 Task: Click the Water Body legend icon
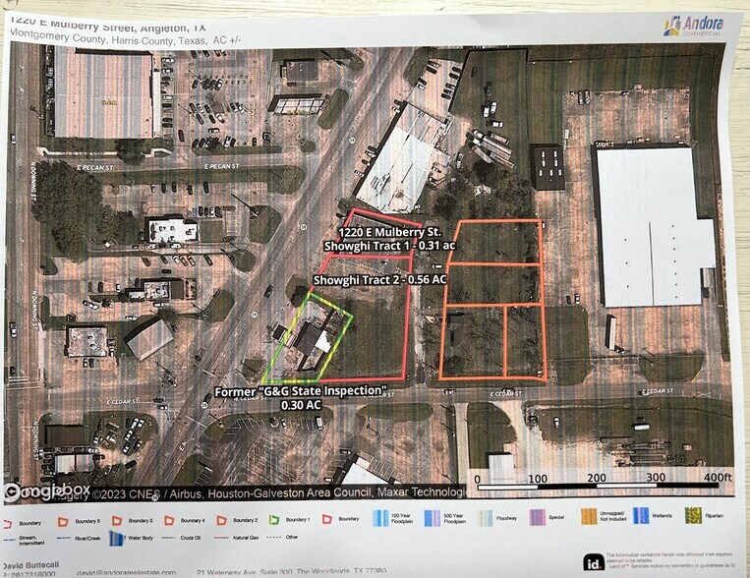click(116, 539)
